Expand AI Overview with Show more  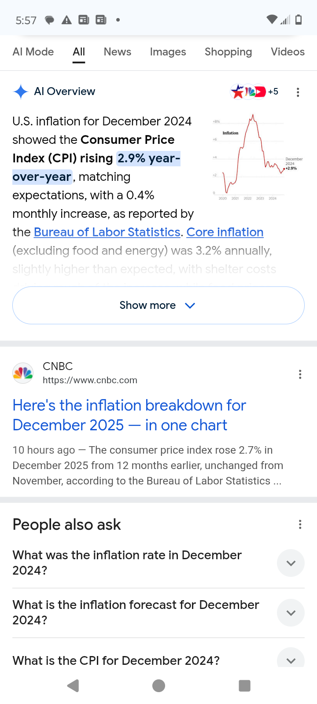coord(158,305)
